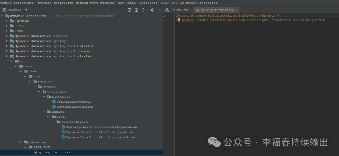Image resolution: width=339 pixels, height=156 pixels.
Task: Click the META-INF folder icon
Action: [x=31, y=147]
